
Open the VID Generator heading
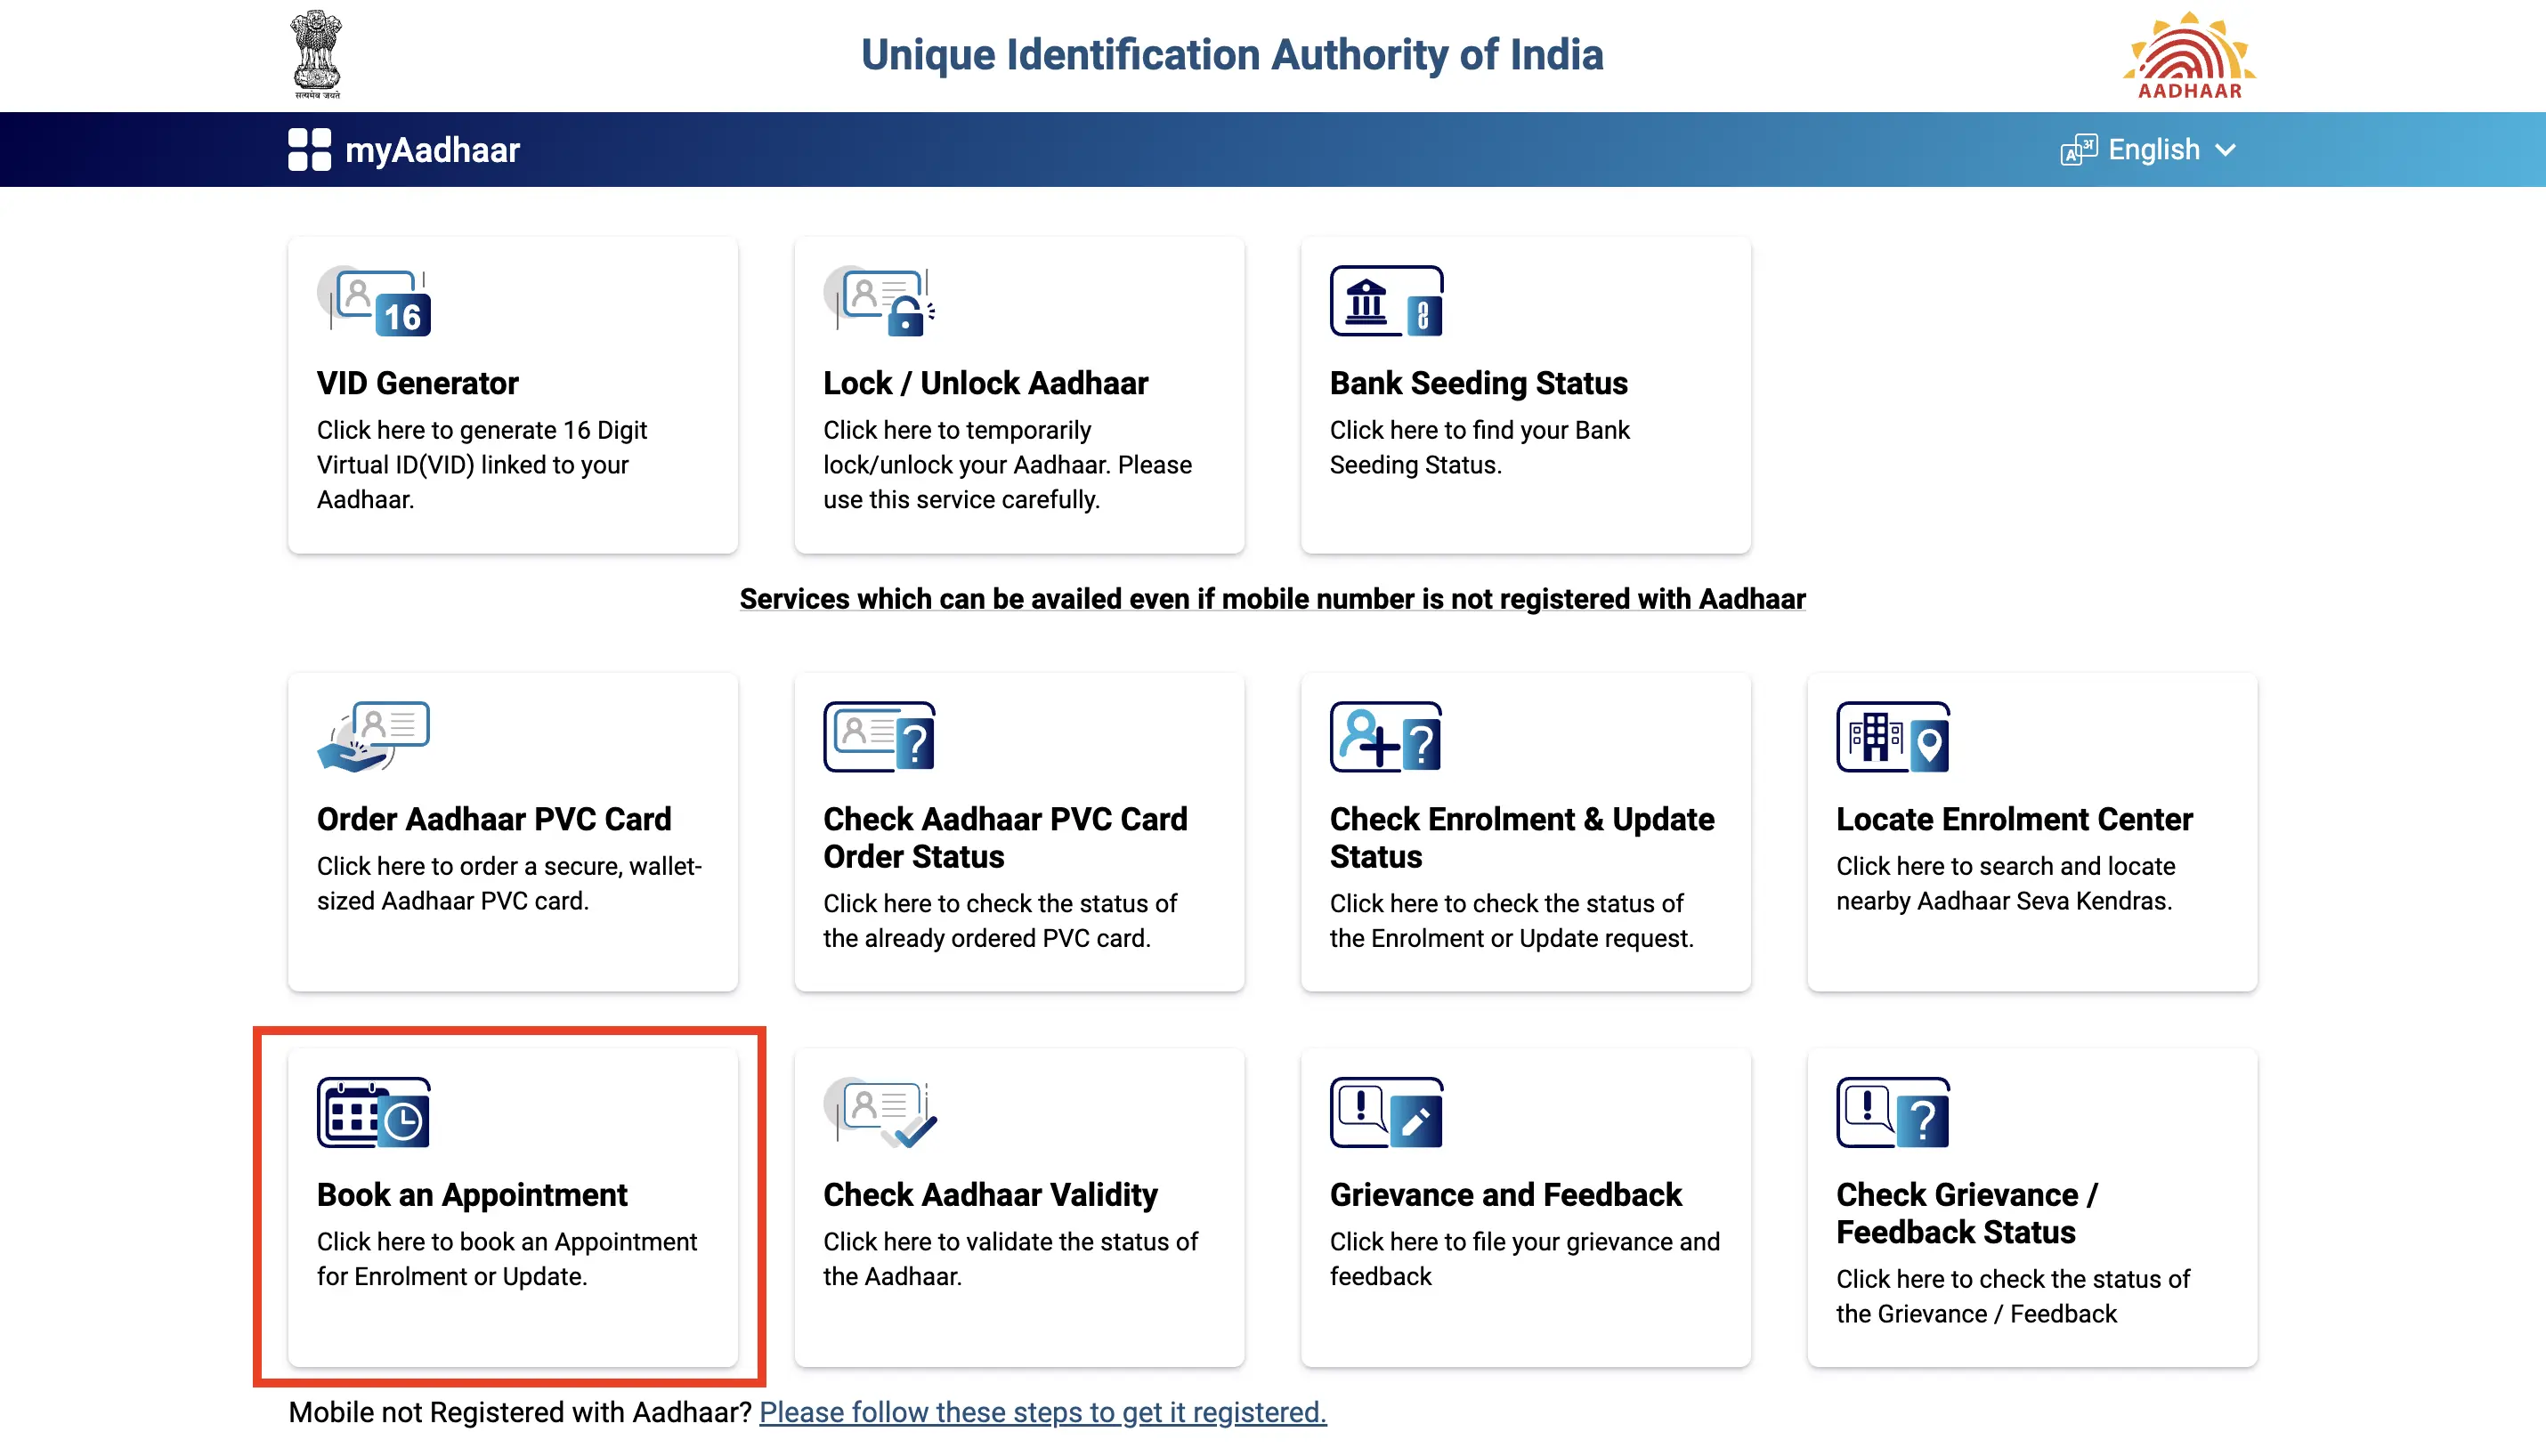(x=417, y=383)
